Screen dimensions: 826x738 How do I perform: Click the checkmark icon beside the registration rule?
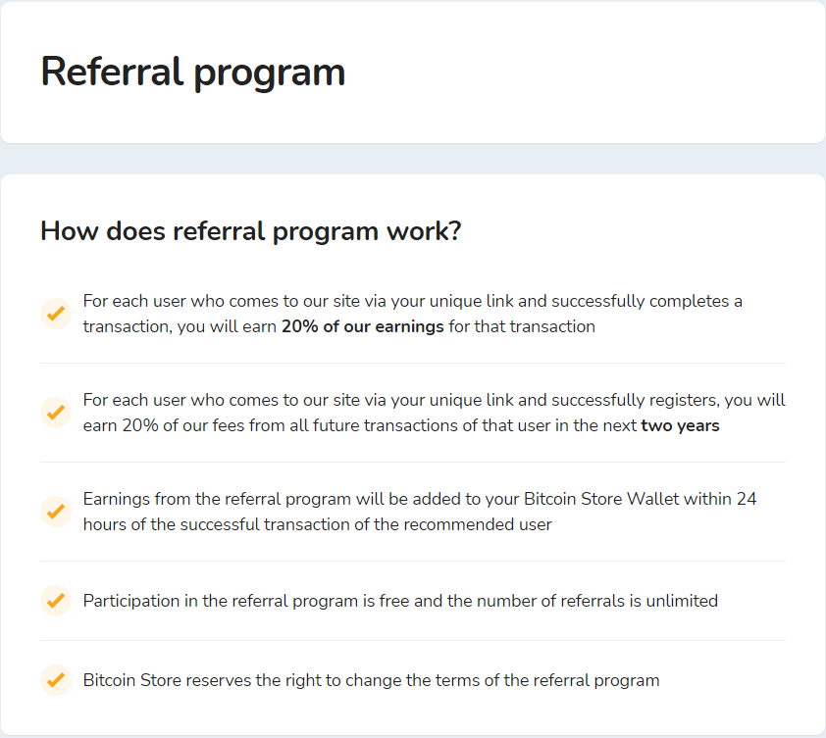point(56,413)
